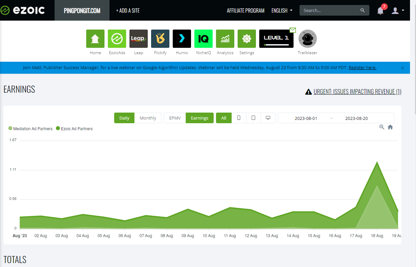Click the Trailblazer astronaut avatar

tap(308, 39)
